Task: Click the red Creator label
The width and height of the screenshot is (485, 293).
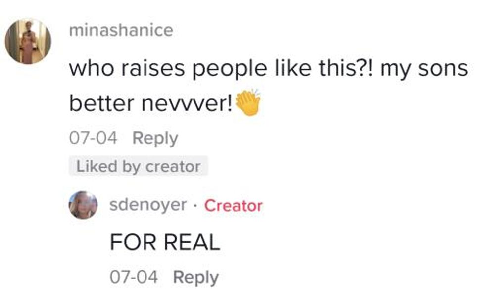Action: (x=233, y=205)
